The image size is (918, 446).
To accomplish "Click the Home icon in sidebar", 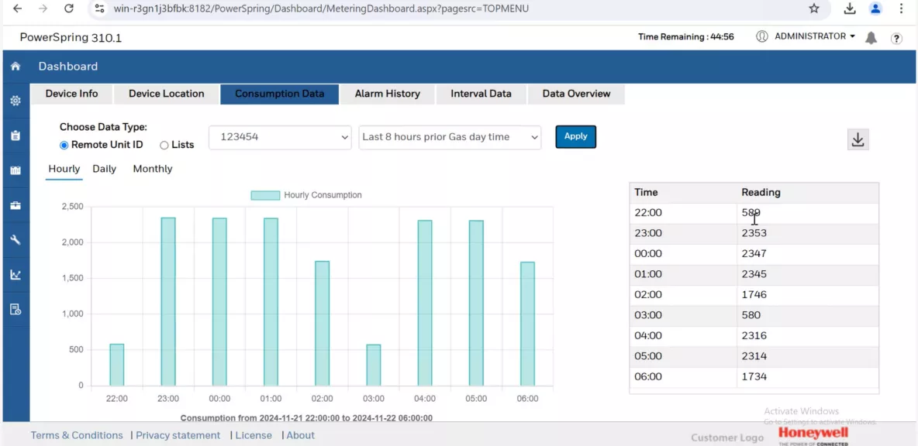I will pos(15,67).
